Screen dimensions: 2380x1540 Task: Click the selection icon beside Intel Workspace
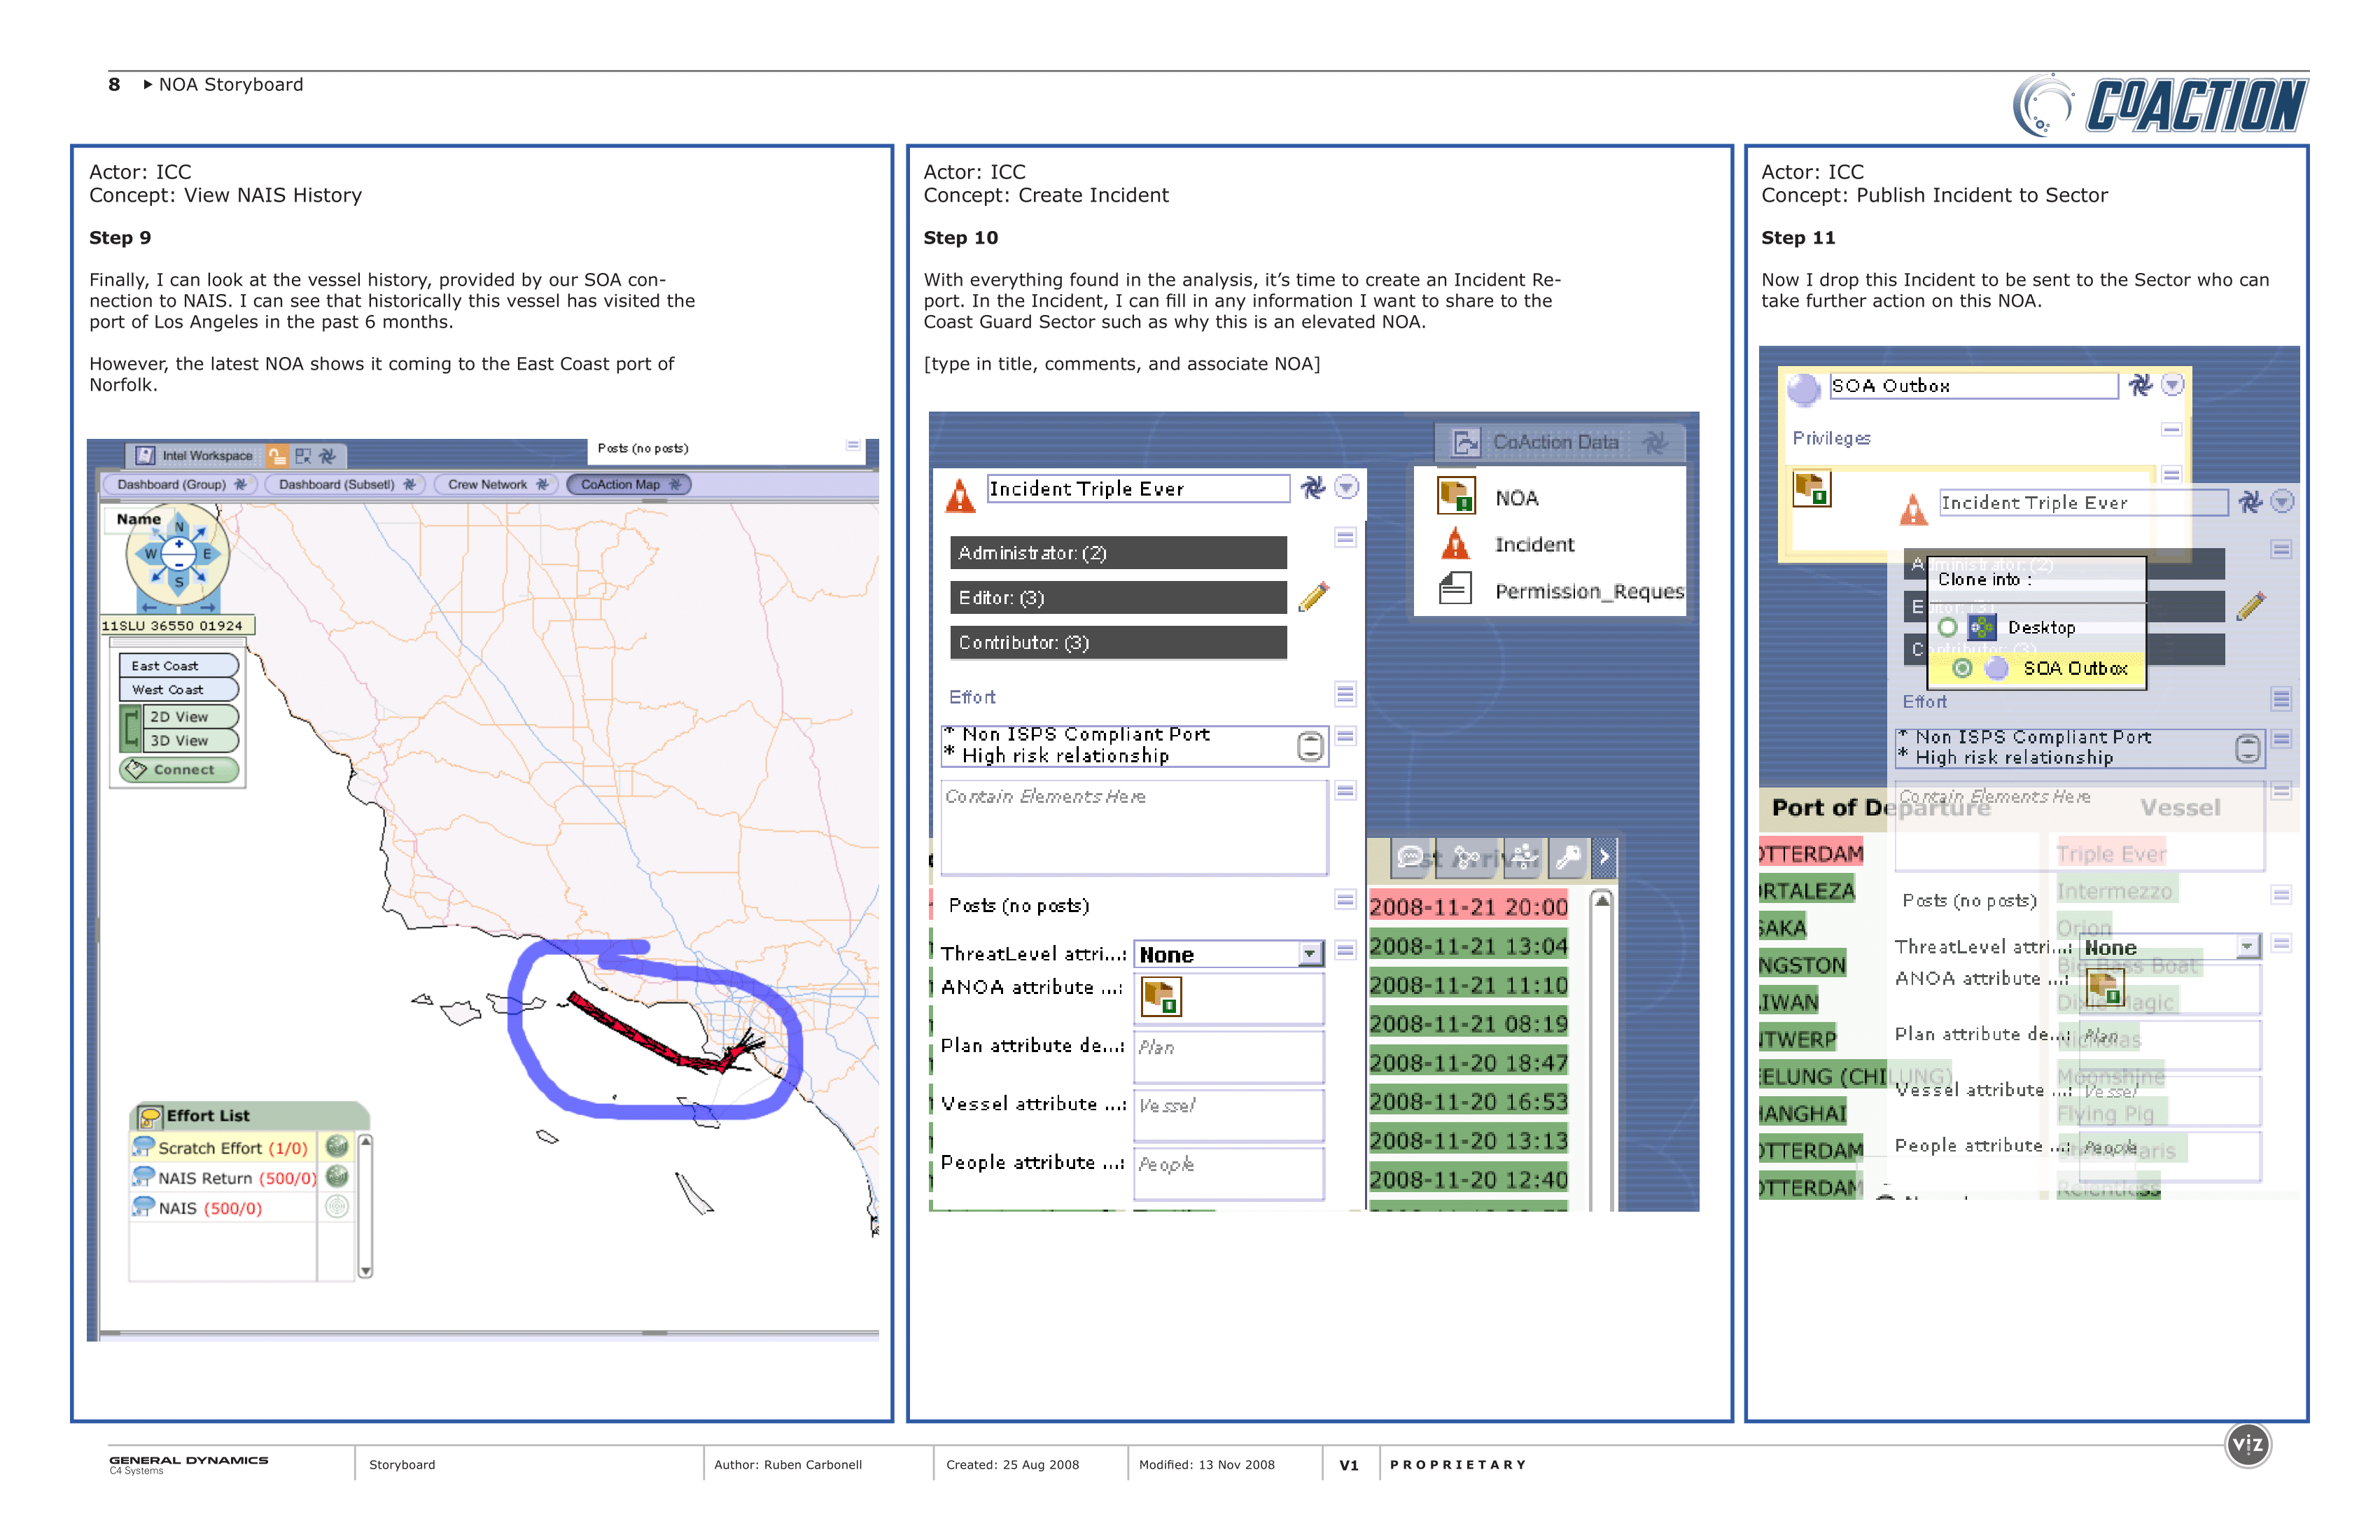pos(303,456)
